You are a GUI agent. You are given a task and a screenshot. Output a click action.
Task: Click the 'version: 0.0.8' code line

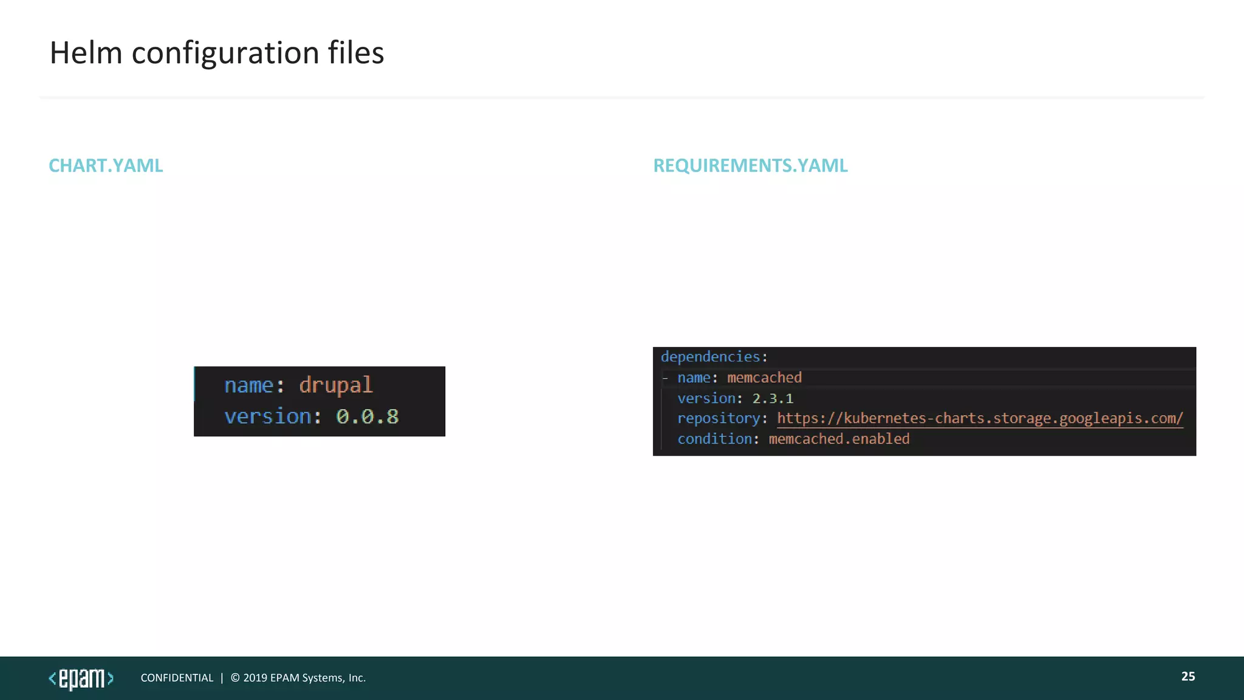coord(311,417)
